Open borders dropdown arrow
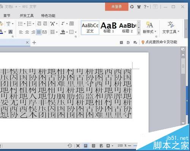190x151 pixels. [76, 32]
